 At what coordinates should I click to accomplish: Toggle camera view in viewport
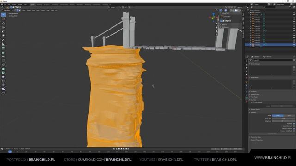(x=217, y=31)
